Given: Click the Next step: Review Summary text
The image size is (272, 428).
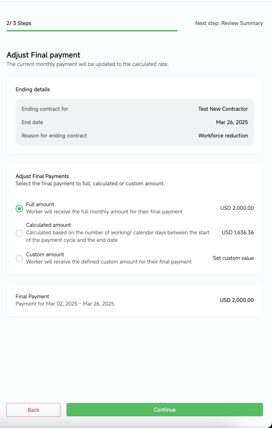Looking at the screenshot, I should [x=229, y=23].
